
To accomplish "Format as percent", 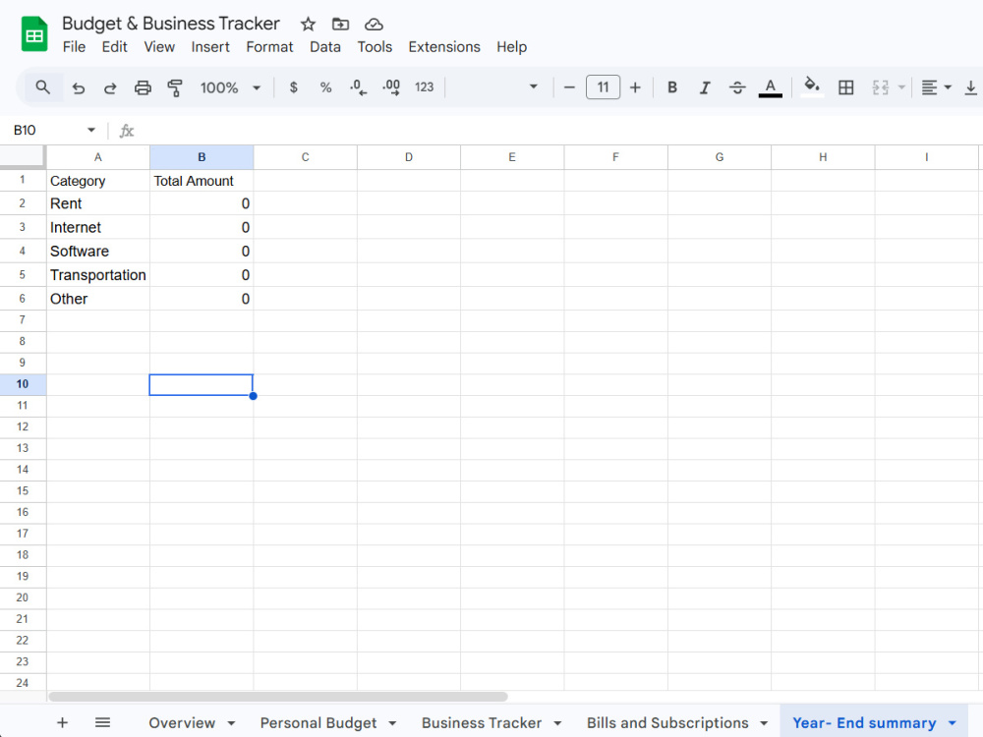I will [325, 87].
